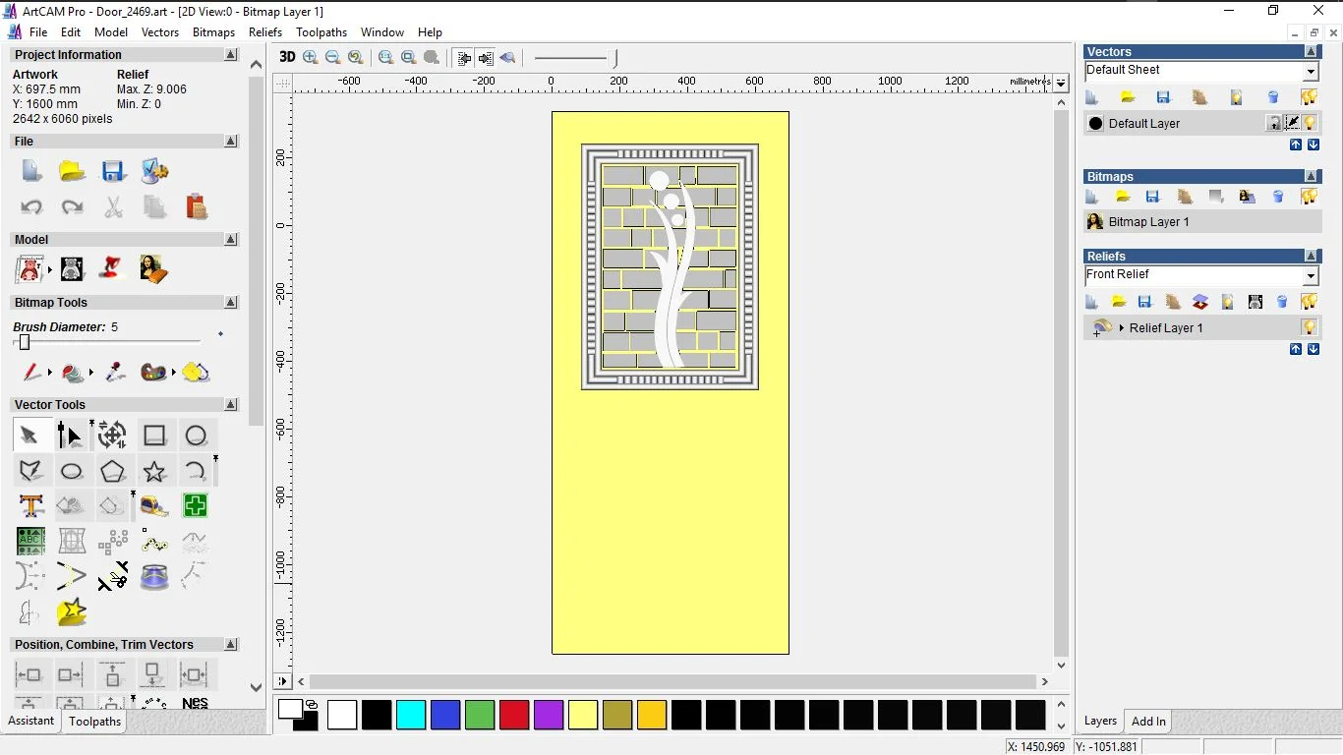Screen dimensions: 1343x755
Task: Open the Front Relief dropdown
Action: tap(1311, 276)
